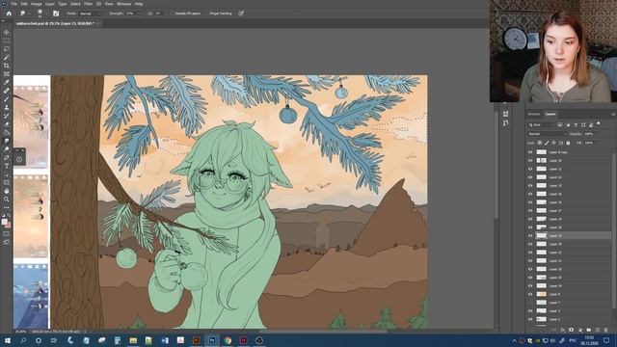Select the Eyedropper tool
The image size is (617, 347).
(7, 82)
